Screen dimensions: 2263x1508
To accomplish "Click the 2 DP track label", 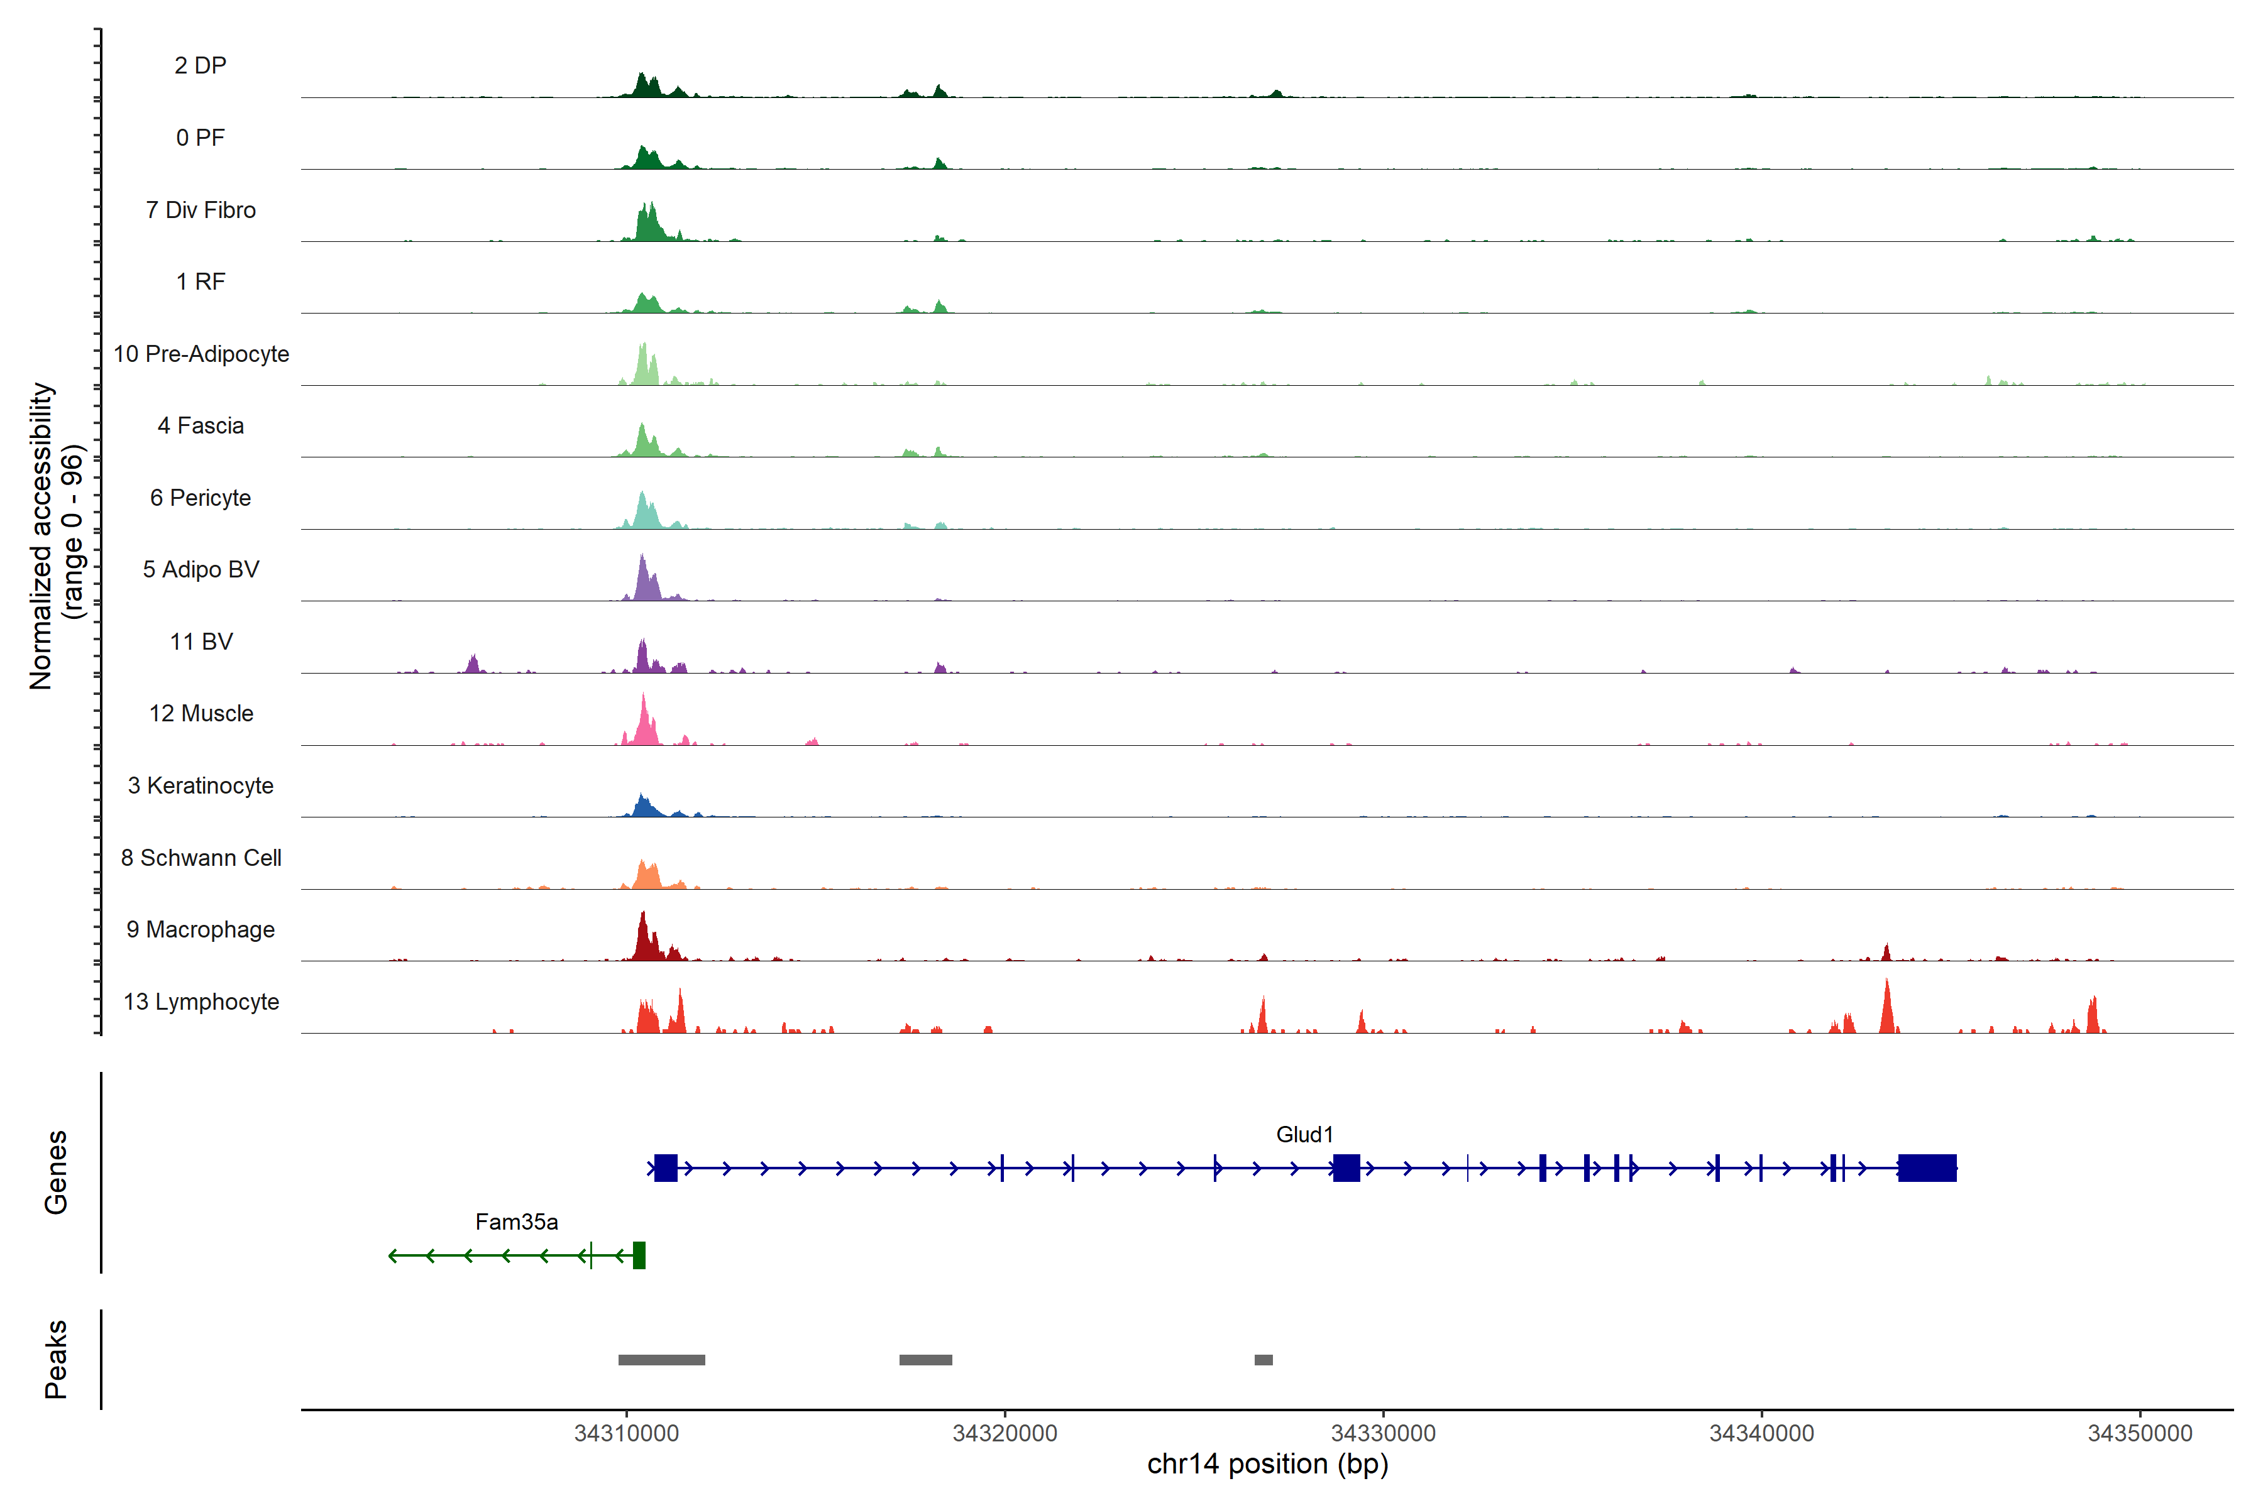I will pyautogui.click(x=200, y=65).
